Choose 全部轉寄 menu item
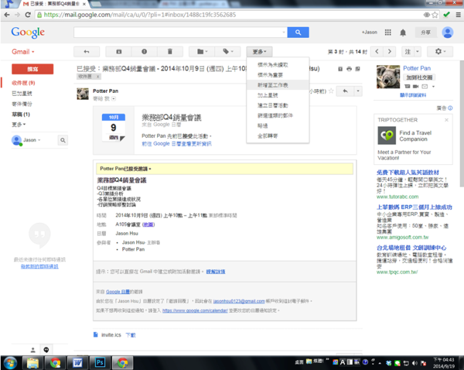 click(x=278, y=136)
